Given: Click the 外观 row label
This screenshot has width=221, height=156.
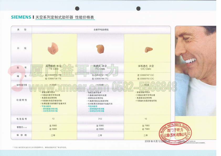Looking at the screenshot, I should pyautogui.click(x=22, y=48).
